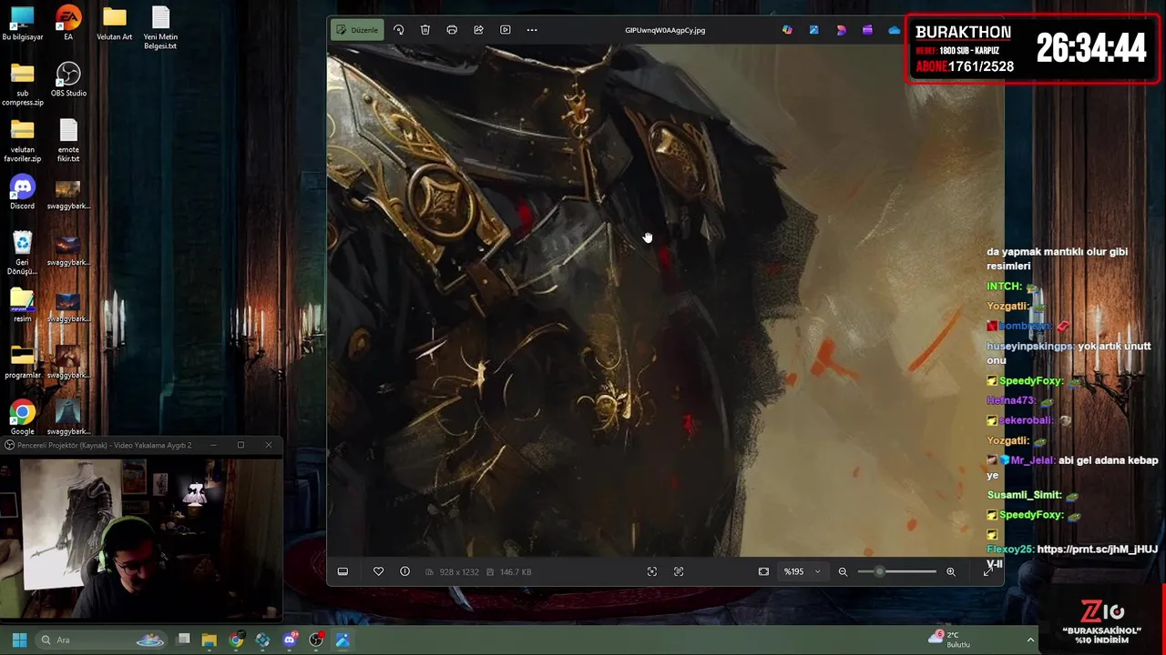Share the photo via the share icon

tap(478, 30)
